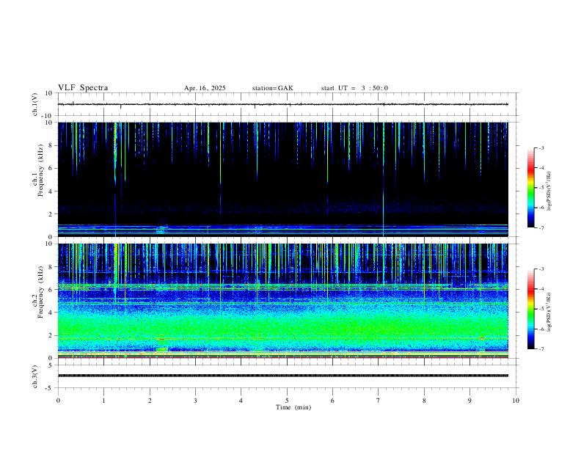Click time axis tick label 2
581x449 pixels.
coord(150,401)
